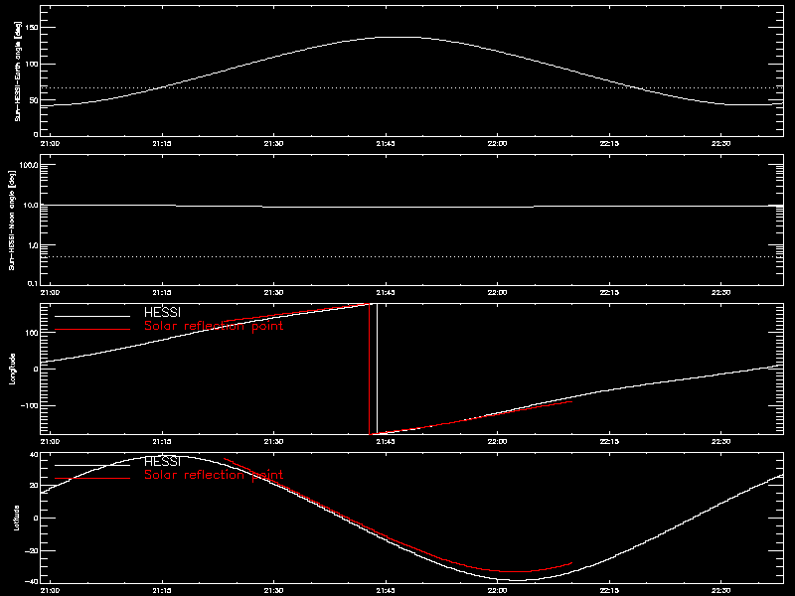Click the red vertical wrap line in Longitude plot
This screenshot has width=795, height=596.
(x=369, y=369)
